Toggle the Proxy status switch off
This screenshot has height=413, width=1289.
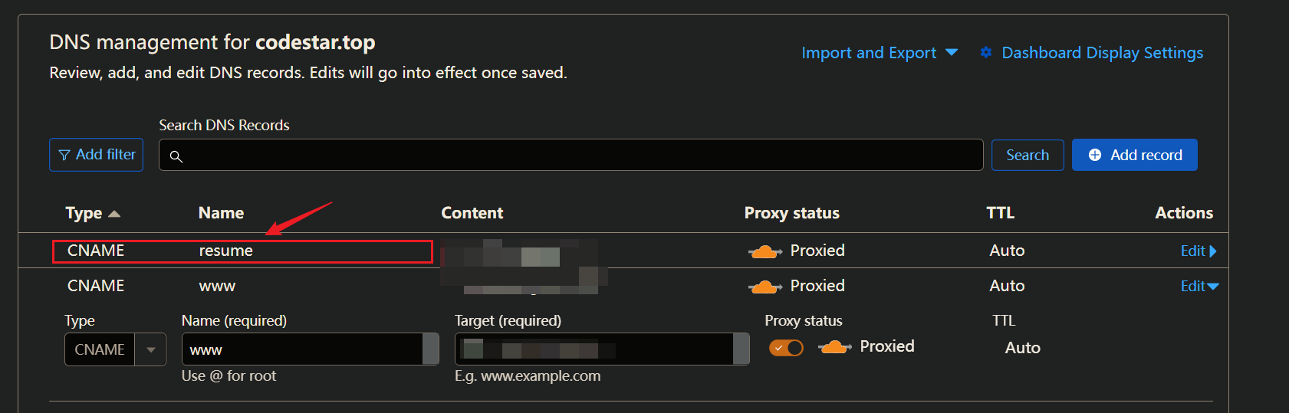786,348
